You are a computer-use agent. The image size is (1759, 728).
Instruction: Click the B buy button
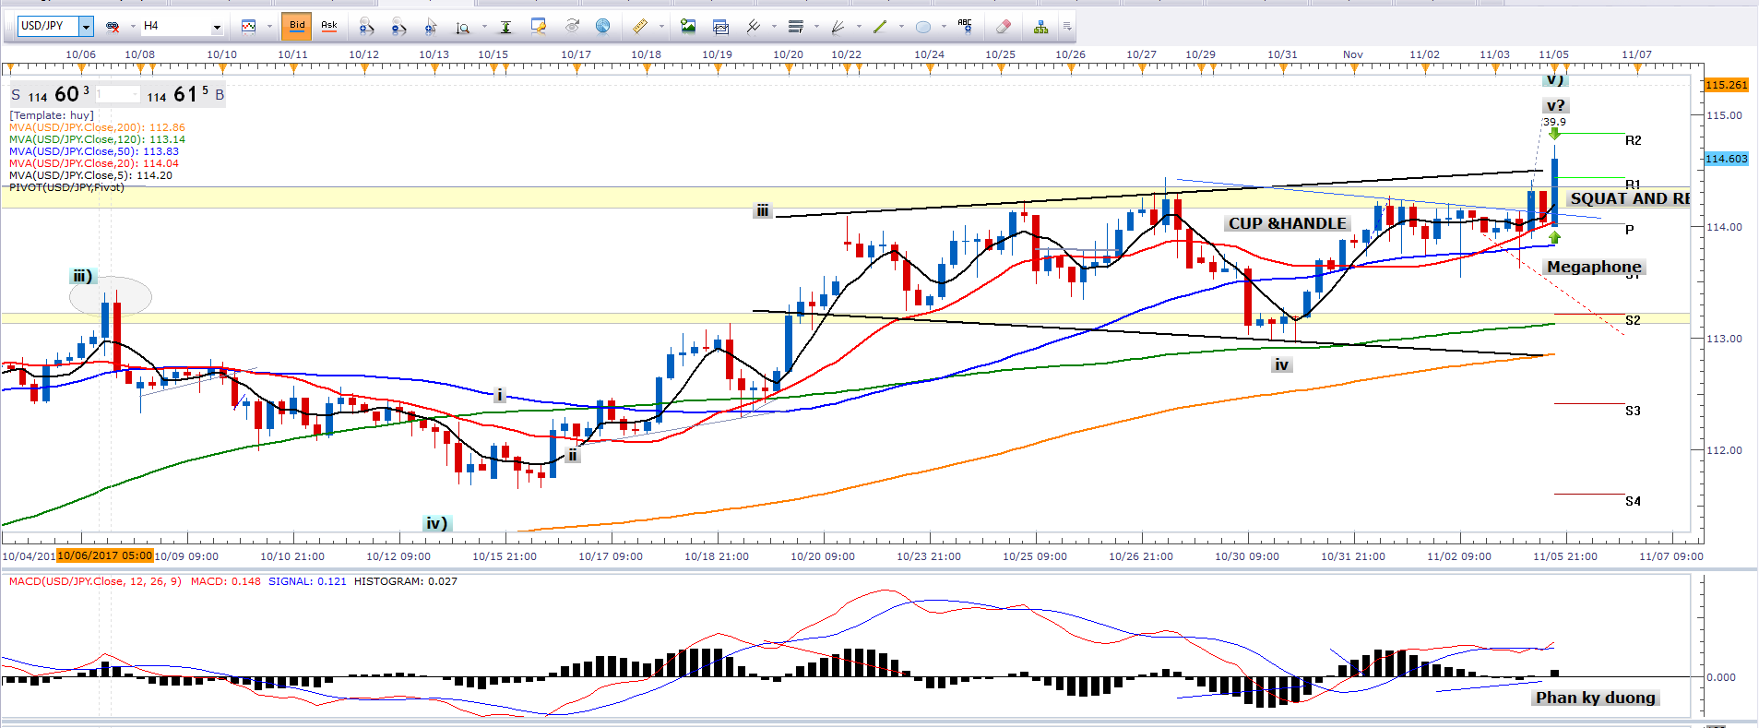click(220, 95)
